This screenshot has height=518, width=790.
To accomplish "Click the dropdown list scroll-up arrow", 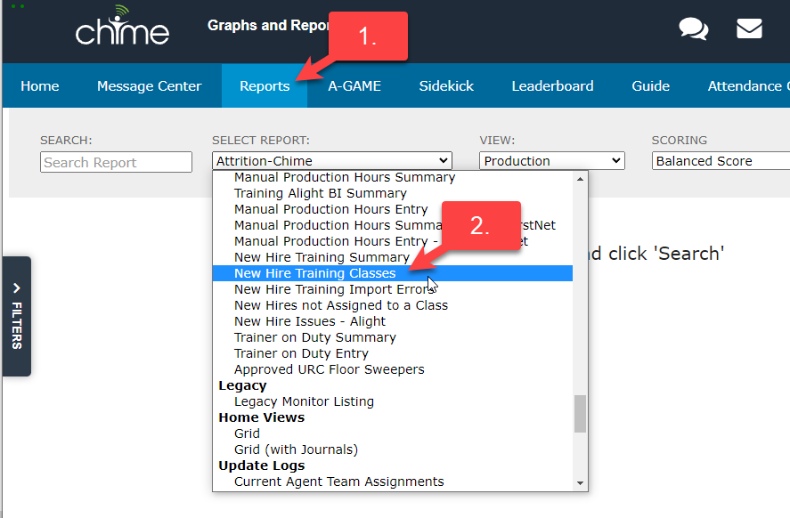I will [x=581, y=179].
